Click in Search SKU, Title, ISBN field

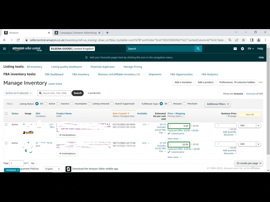(x=54, y=93)
